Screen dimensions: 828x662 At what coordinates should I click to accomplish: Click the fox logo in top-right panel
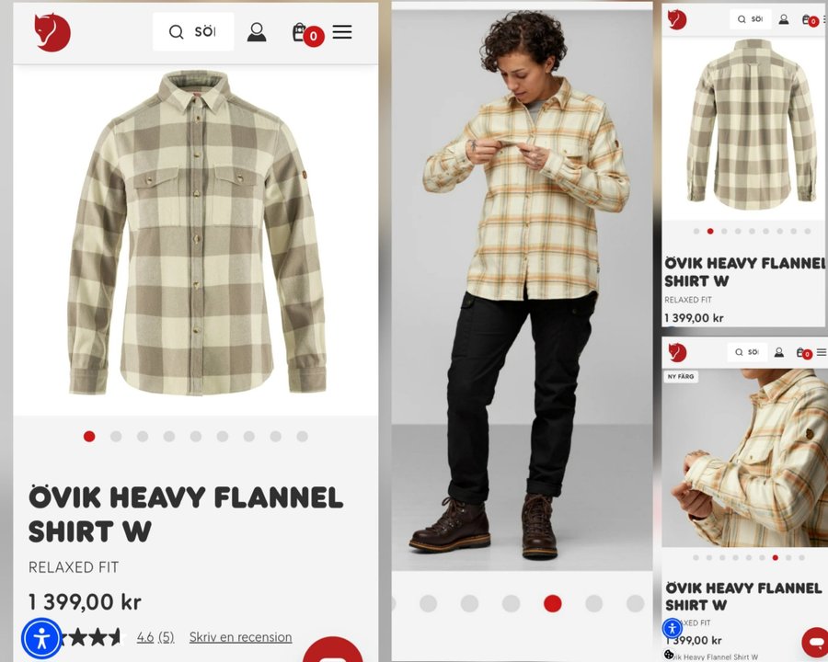pyautogui.click(x=677, y=19)
